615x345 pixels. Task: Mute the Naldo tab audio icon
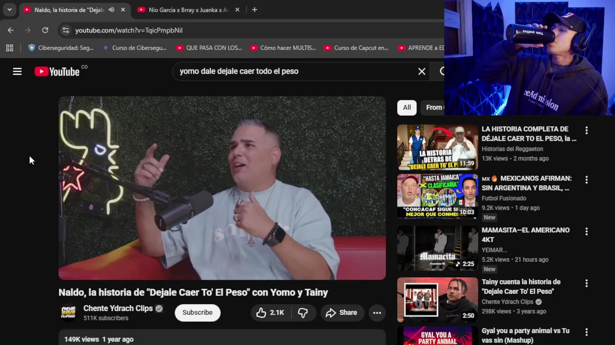[x=111, y=10]
